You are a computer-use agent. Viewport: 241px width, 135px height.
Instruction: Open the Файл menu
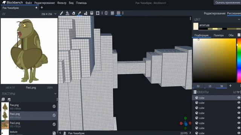click(29, 3)
